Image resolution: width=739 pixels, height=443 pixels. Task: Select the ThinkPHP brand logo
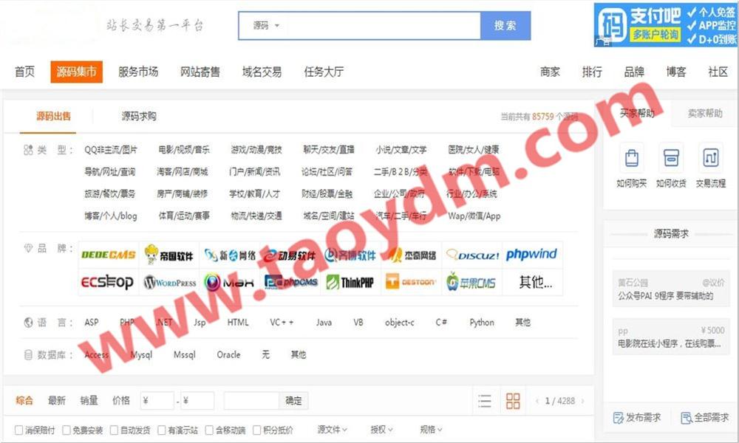point(351,282)
